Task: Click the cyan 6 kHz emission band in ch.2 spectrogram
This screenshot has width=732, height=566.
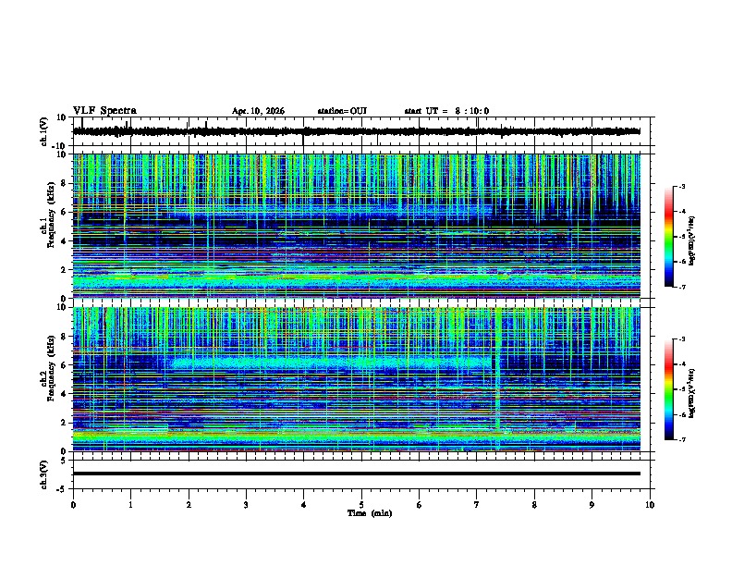Action: click(333, 363)
